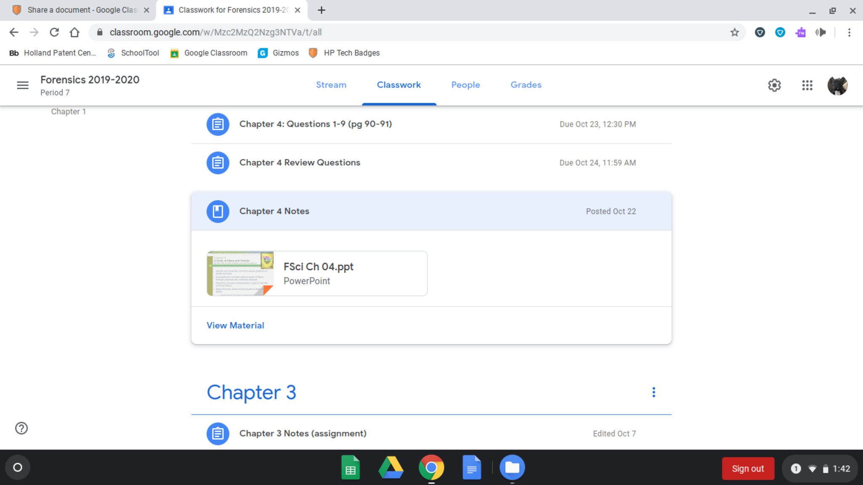Open the Google Classroom bookmark
This screenshot has height=485, width=863.
point(209,53)
